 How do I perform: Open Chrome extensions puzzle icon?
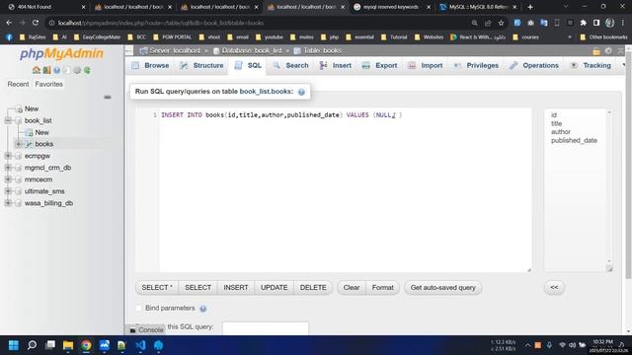(584, 23)
